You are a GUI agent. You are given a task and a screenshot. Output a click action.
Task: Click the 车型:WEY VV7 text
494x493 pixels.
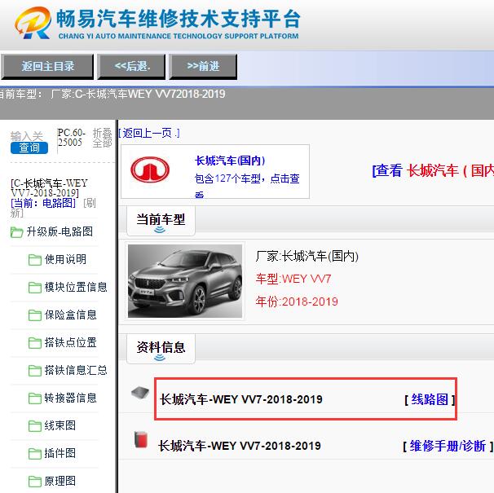(x=293, y=280)
